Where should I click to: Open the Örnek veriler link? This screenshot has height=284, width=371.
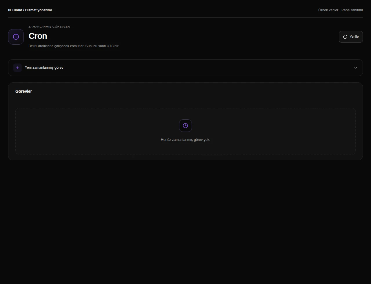pos(328,10)
